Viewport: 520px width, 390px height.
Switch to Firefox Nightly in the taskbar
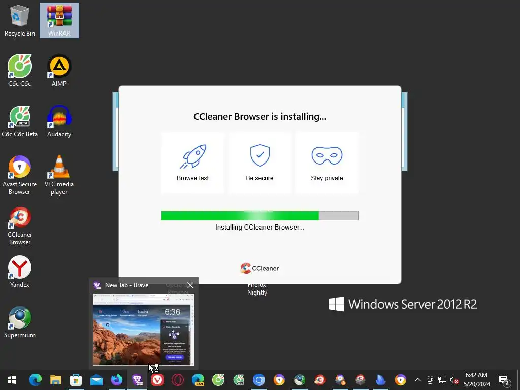click(x=117, y=380)
